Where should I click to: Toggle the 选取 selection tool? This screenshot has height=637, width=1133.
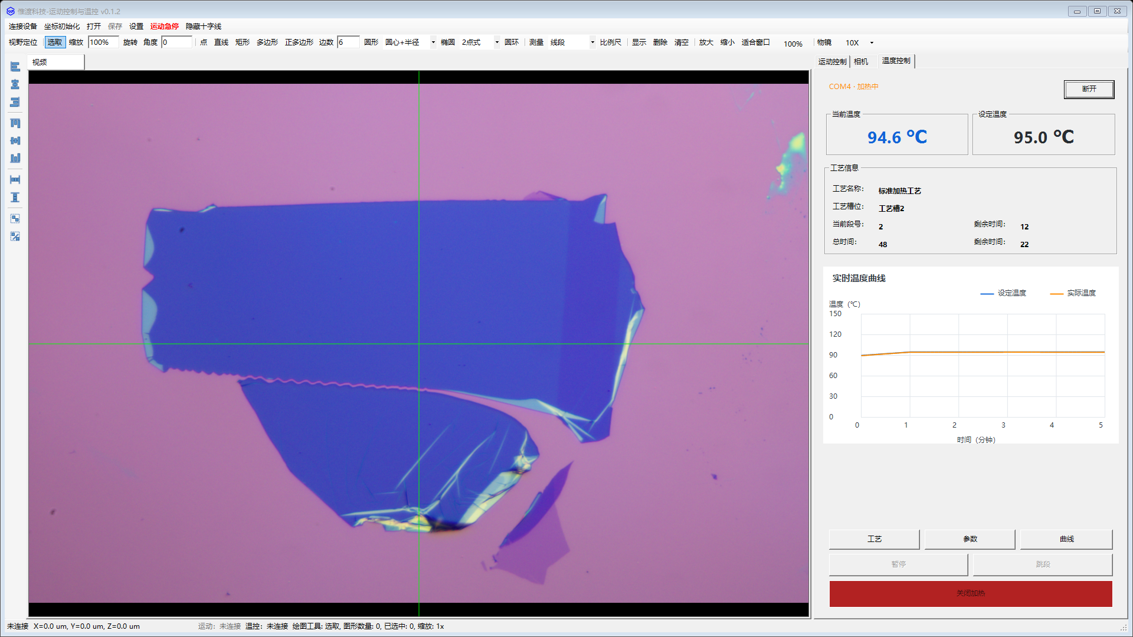pos(55,42)
